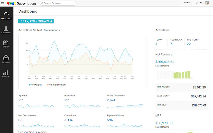This screenshot has height=133, width=213.
Task: Click the Active Customers sparkline
Action: (125, 106)
